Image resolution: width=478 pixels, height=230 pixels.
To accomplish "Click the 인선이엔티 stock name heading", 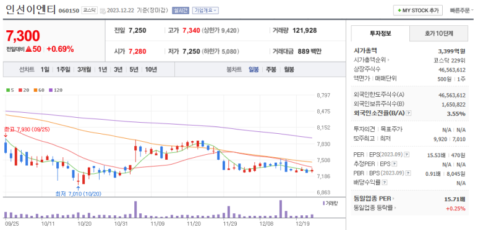I will coord(30,9).
